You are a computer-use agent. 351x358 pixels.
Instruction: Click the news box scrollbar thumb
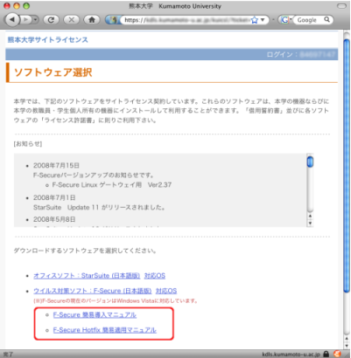coord(310,162)
